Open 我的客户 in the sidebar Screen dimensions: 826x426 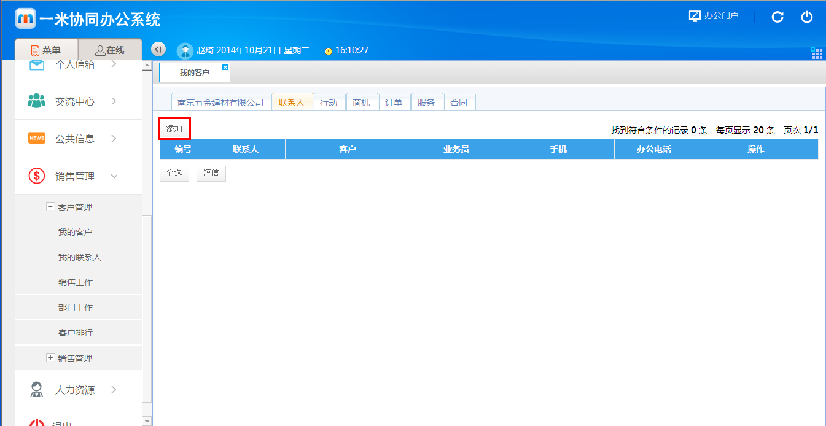coord(76,232)
